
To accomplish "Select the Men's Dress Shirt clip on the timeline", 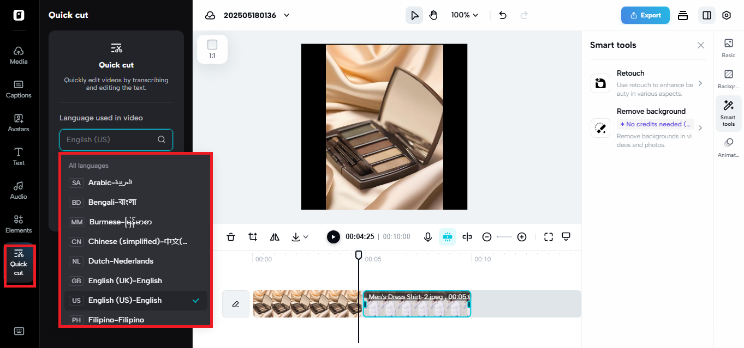I will (416, 303).
